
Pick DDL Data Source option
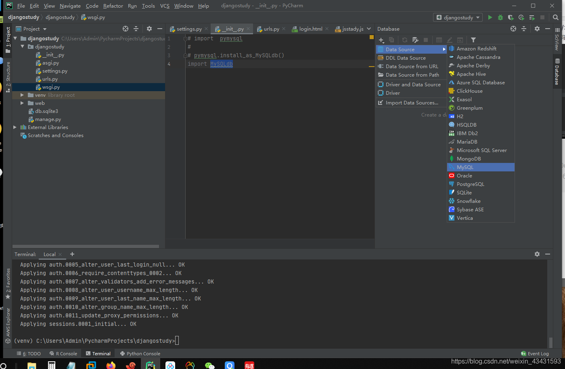412,58
